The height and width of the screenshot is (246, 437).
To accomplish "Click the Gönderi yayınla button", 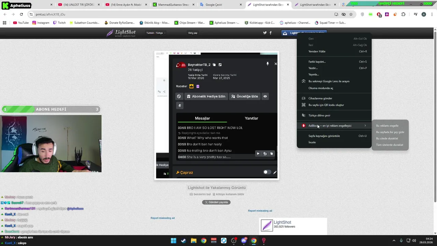I will coord(216,202).
